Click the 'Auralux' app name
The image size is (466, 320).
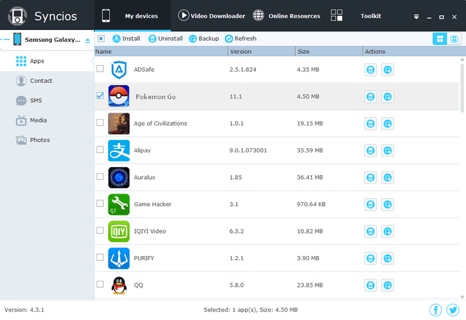pyautogui.click(x=144, y=178)
